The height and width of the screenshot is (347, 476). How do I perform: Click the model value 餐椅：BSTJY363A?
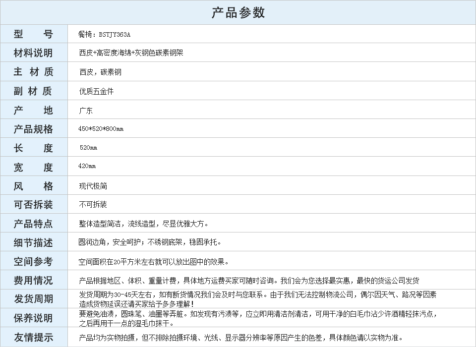[104, 34]
